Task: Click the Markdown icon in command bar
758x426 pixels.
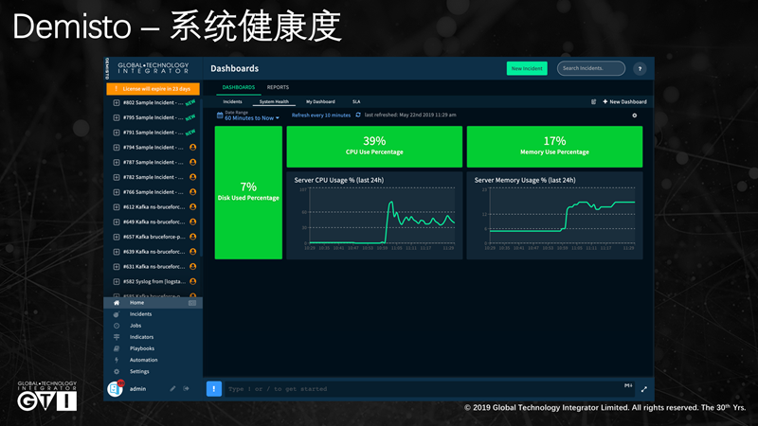Action: coord(628,385)
